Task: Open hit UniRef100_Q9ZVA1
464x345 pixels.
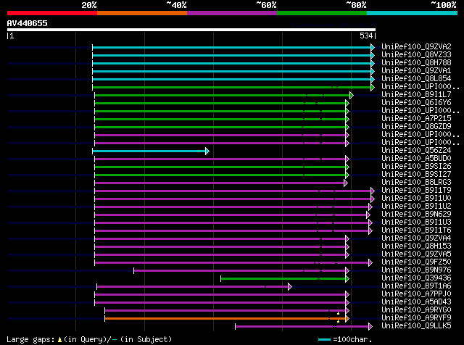Action: (x=416, y=71)
